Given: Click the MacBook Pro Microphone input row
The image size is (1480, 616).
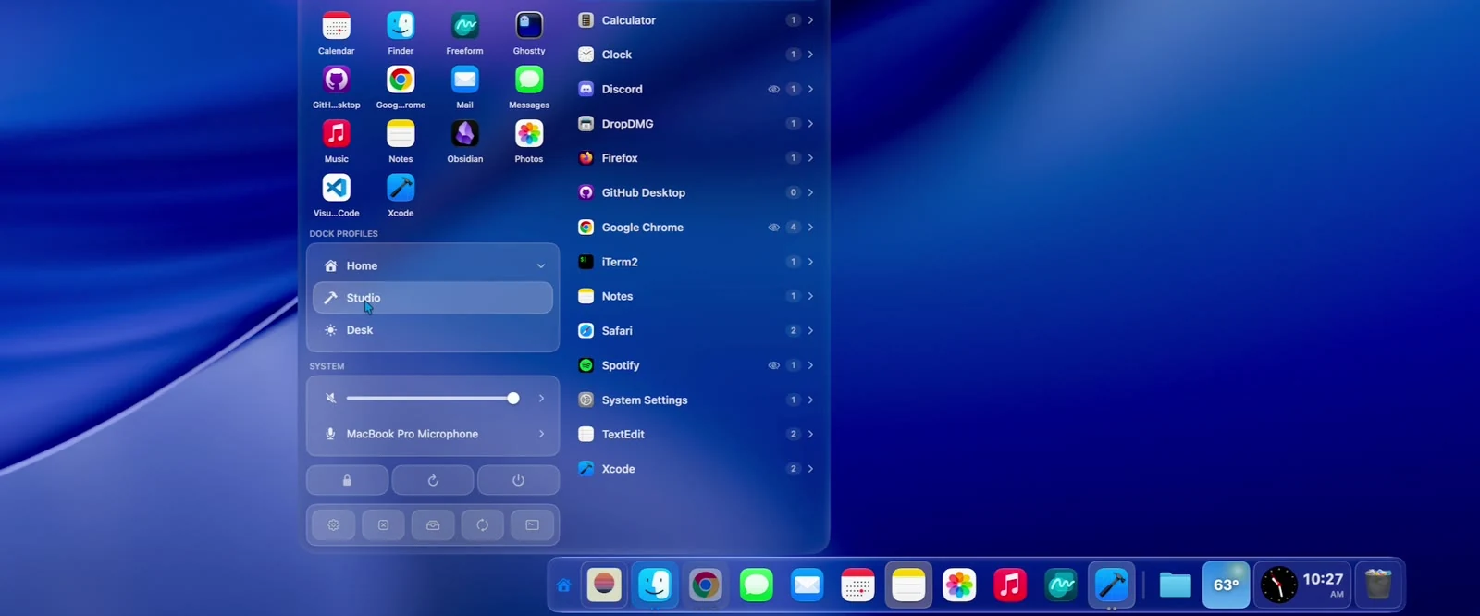Looking at the screenshot, I should pyautogui.click(x=433, y=434).
